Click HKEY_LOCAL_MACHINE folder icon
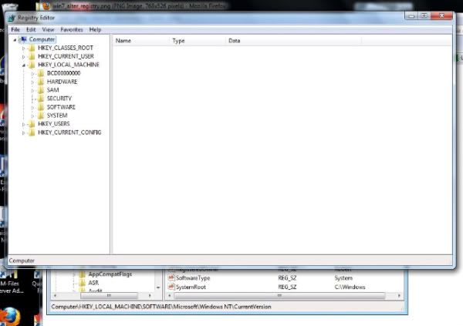The image size is (463, 326). (32, 65)
